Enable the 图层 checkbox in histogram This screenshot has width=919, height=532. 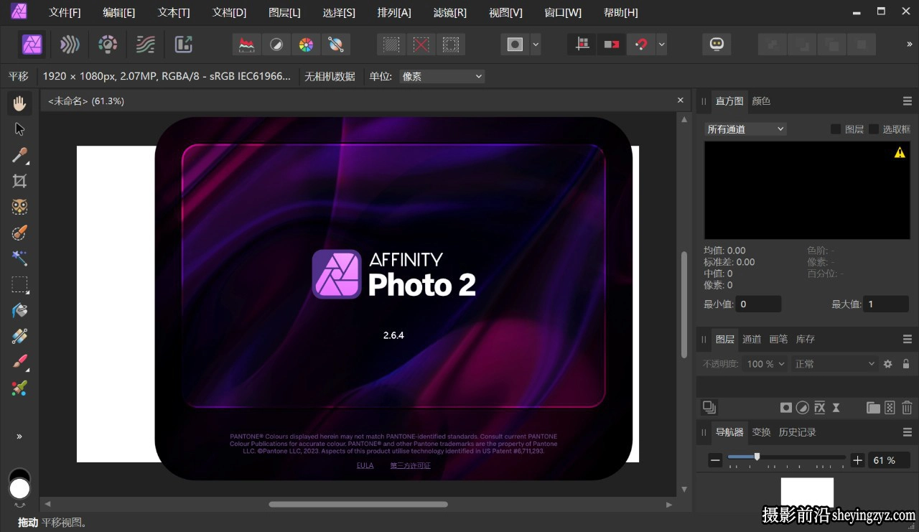point(836,129)
